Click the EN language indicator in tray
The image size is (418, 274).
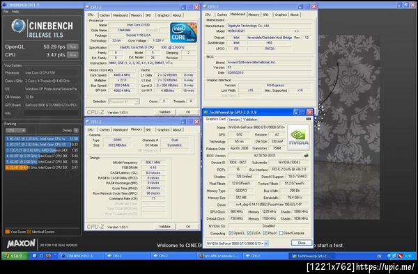pyautogui.click(x=379, y=256)
